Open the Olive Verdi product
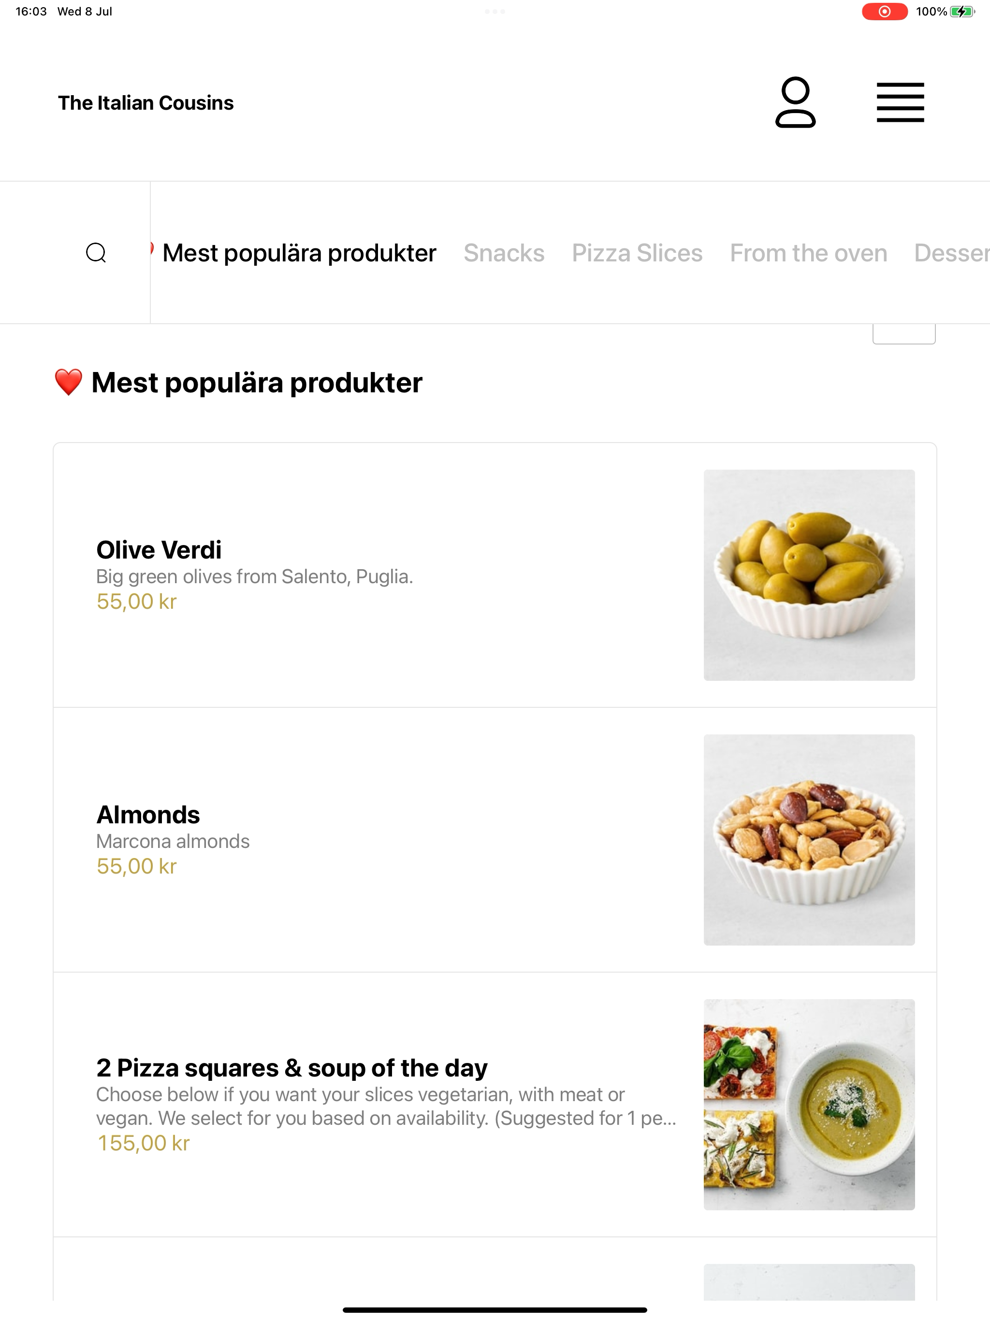990x1320 pixels. (495, 574)
